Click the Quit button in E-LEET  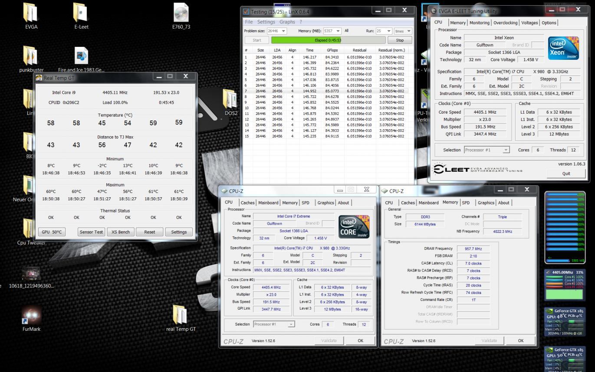(566, 173)
